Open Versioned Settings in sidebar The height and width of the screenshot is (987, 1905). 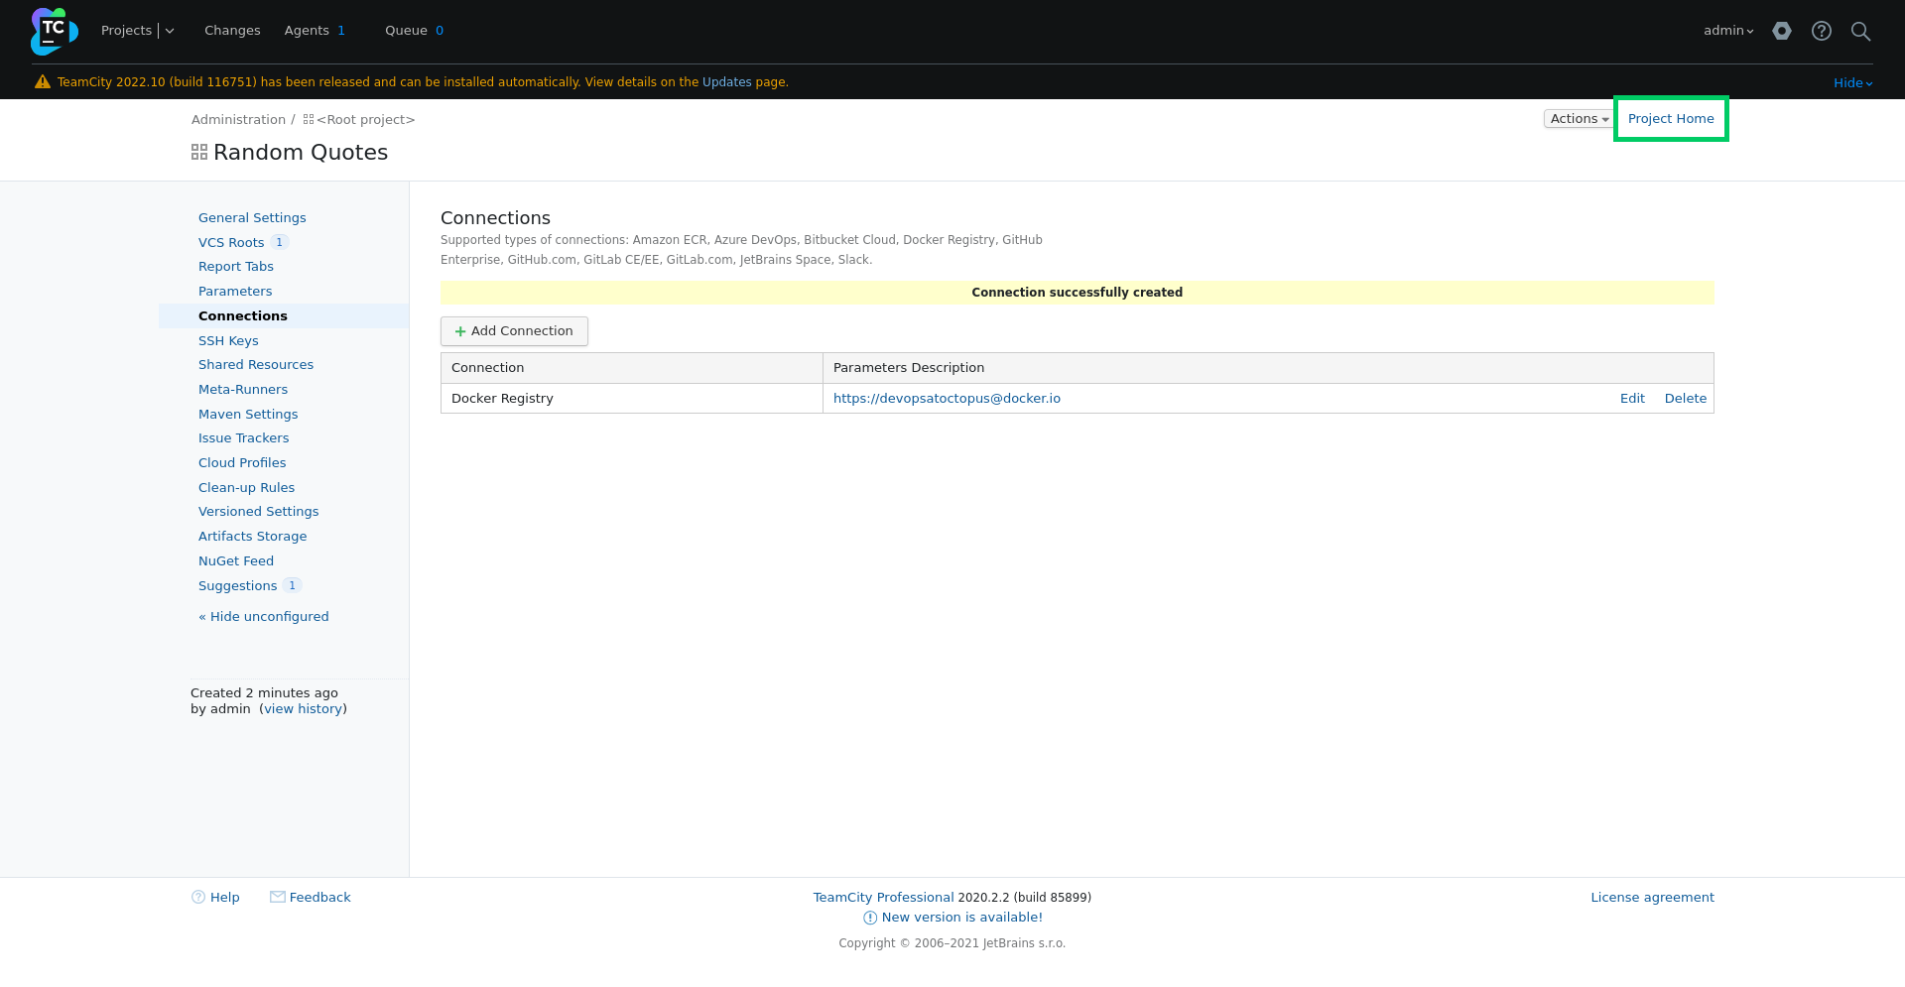(x=259, y=512)
